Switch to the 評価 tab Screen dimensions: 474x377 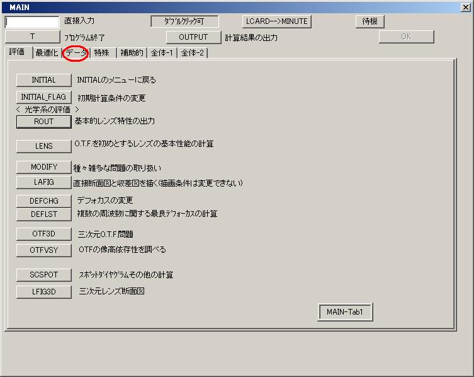(18, 52)
